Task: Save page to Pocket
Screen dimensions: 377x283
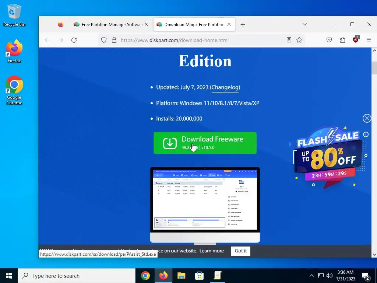Action: pos(329,40)
